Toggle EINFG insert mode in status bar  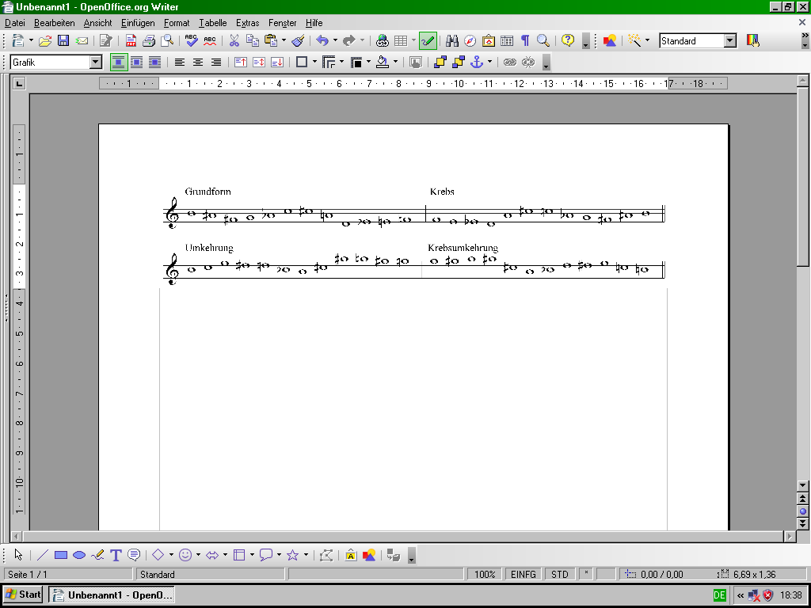click(x=524, y=575)
